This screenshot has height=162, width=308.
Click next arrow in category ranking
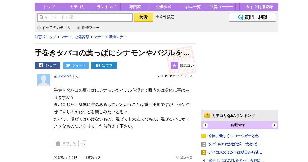275,125
